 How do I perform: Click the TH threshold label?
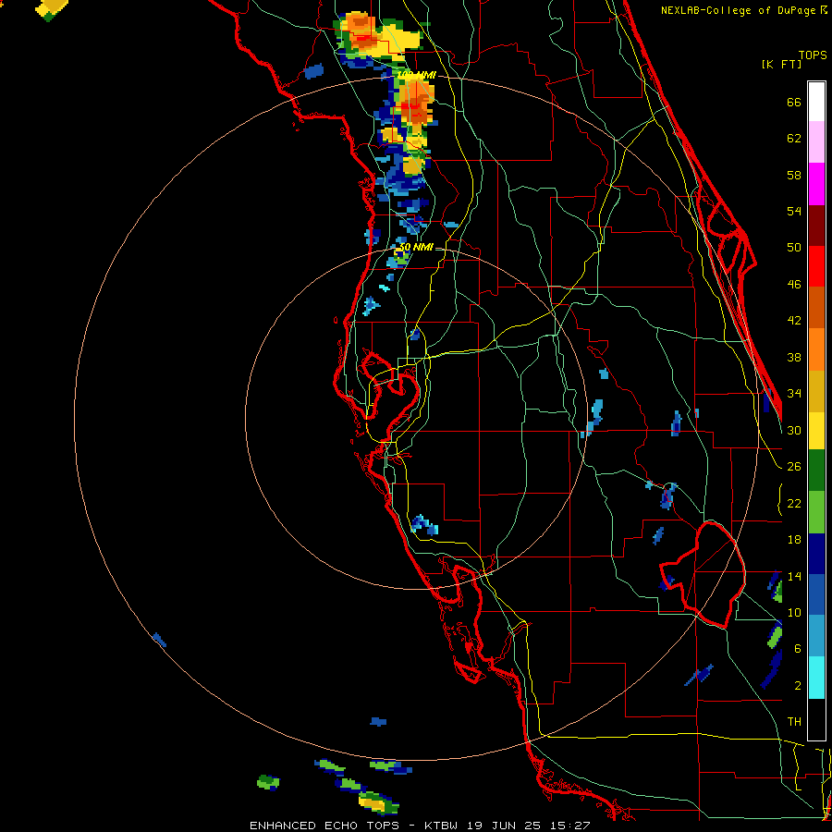(x=794, y=721)
